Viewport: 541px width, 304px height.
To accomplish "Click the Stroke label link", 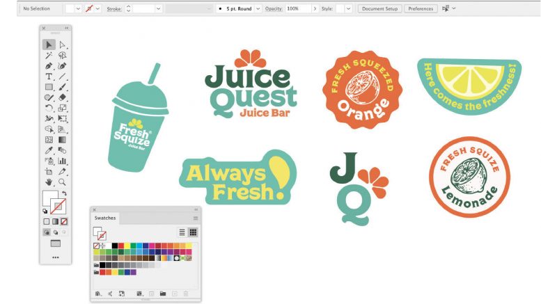I will point(114,9).
